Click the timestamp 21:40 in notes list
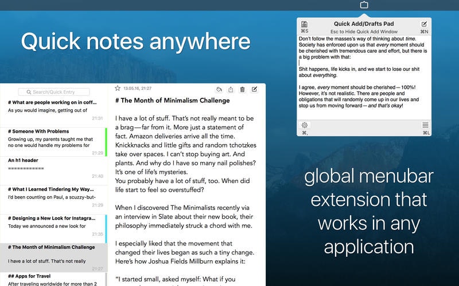Image resolution: width=459 pixels, height=286 pixels. coord(97,176)
